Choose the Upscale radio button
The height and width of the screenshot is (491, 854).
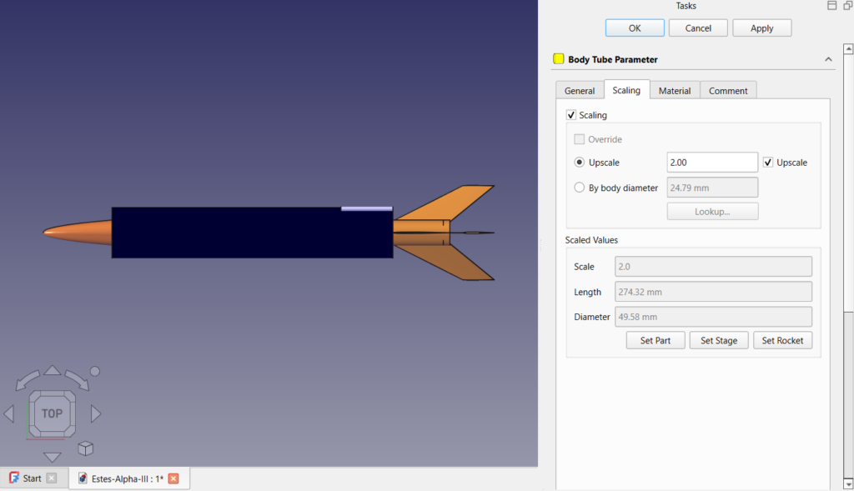coord(580,163)
